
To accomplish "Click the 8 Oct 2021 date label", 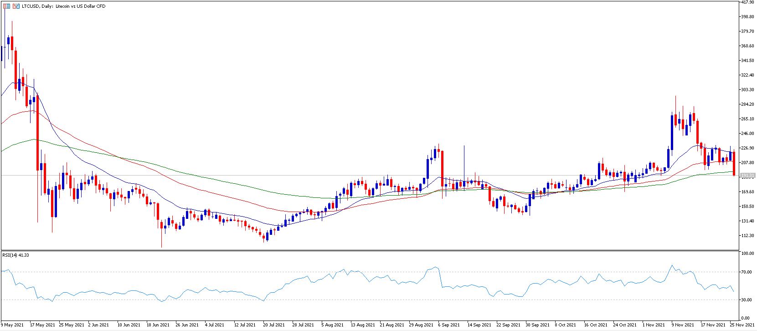I will [566, 325].
